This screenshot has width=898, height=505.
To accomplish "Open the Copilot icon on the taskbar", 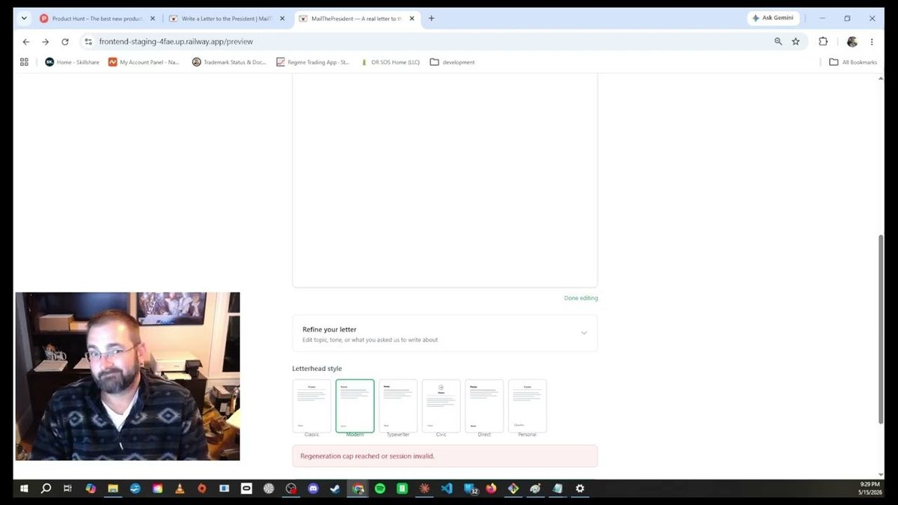I will coord(91,489).
